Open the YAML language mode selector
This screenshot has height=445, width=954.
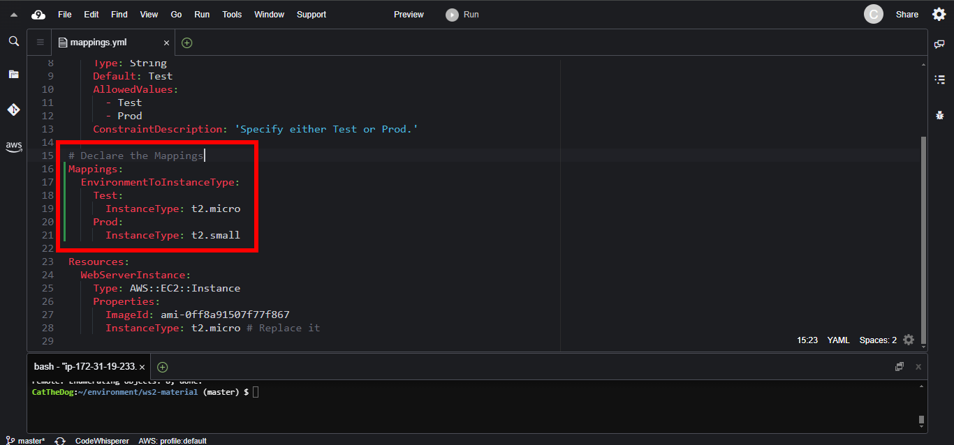pos(838,340)
